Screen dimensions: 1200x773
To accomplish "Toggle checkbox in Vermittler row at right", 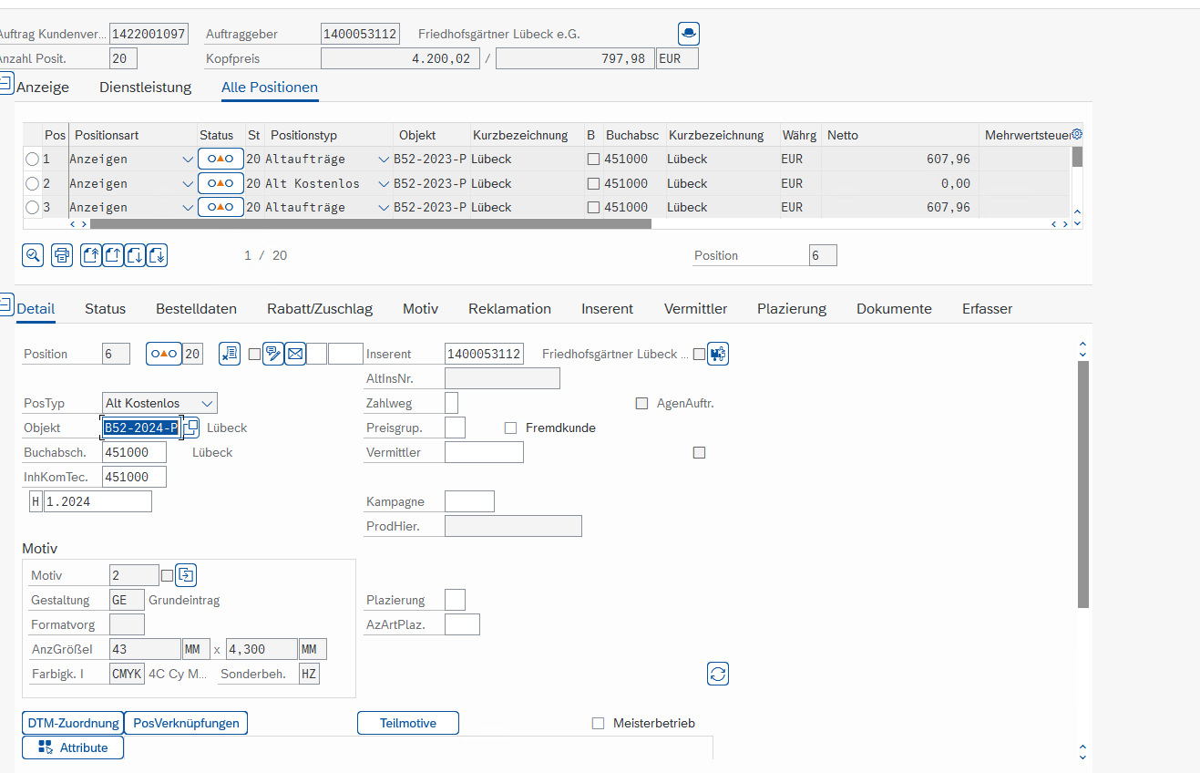I will [x=700, y=452].
